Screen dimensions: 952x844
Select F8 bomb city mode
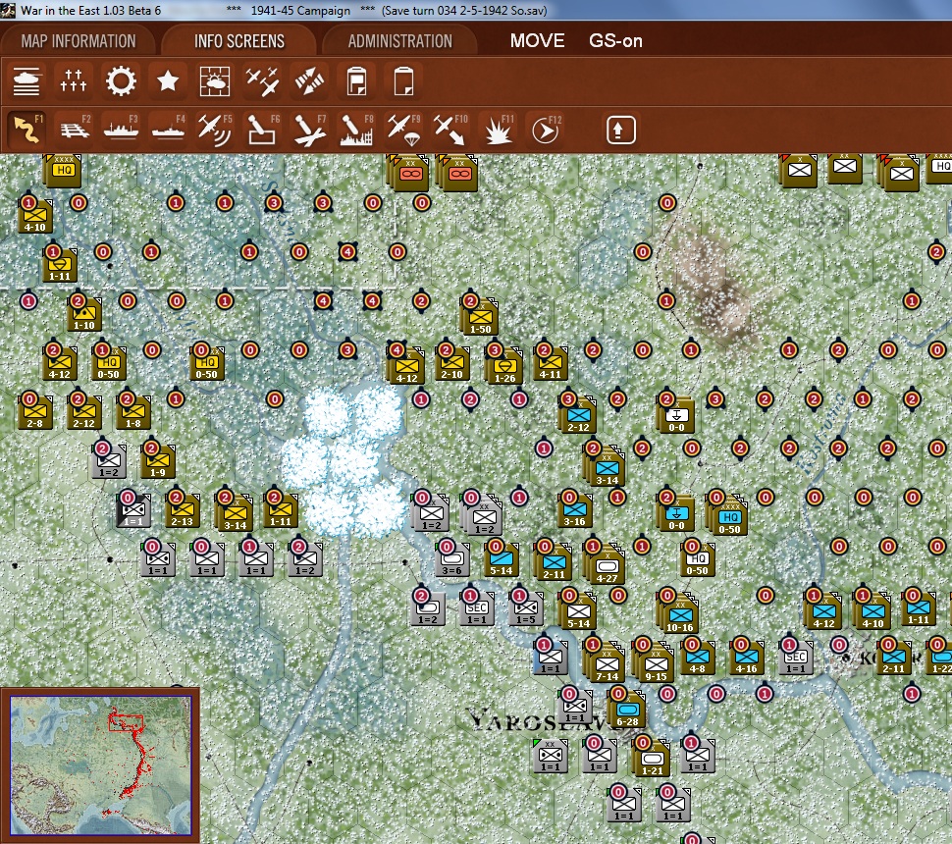pos(357,130)
